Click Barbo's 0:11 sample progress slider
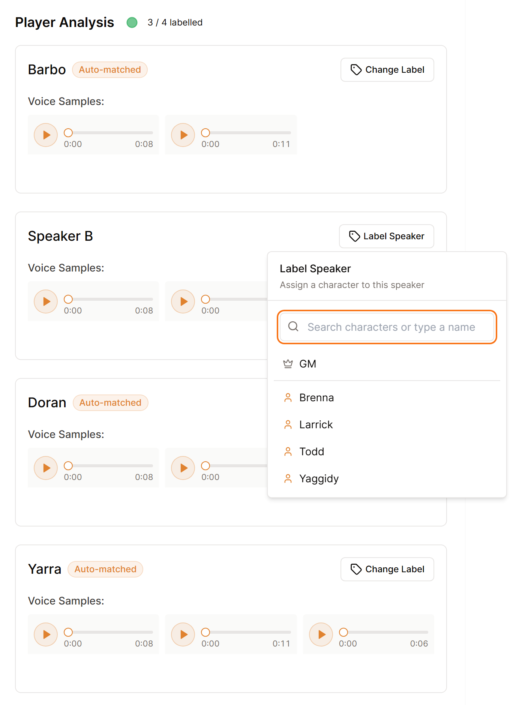Image resolution: width=513 pixels, height=705 pixels. [x=246, y=133]
